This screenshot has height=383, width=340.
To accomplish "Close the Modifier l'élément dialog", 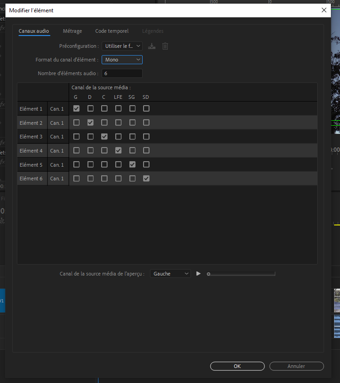I will [x=324, y=10].
